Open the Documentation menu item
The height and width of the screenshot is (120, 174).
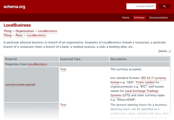159,17
